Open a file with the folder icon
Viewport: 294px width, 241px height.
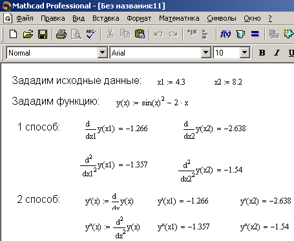coord(28,34)
